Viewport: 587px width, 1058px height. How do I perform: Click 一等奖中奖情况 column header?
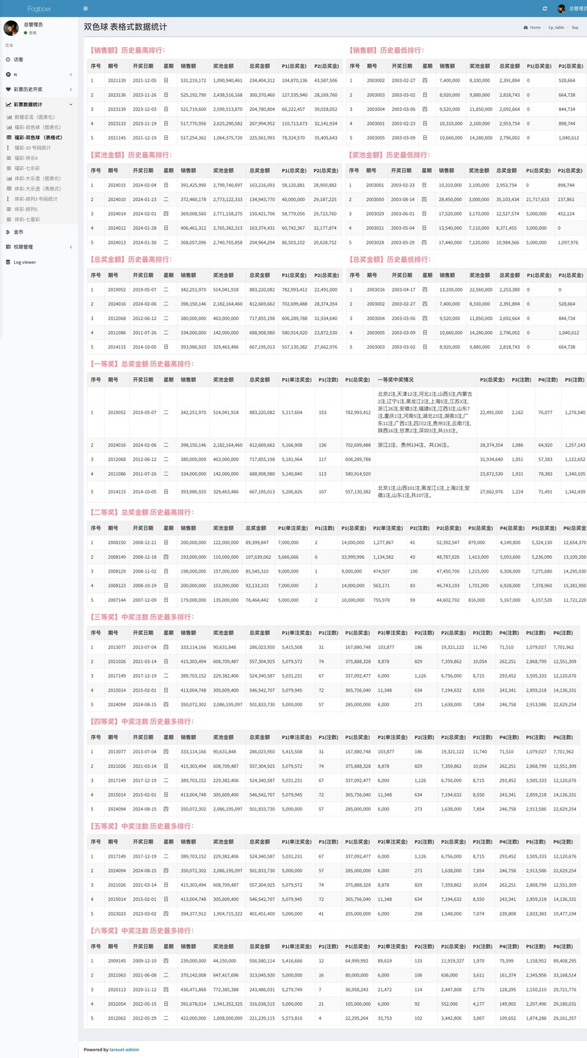coord(395,380)
